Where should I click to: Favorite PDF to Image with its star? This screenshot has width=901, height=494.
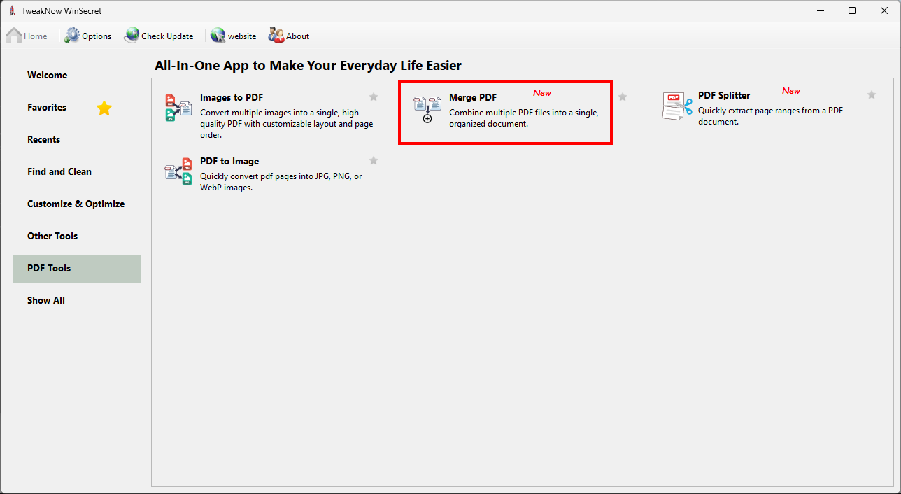[374, 161]
